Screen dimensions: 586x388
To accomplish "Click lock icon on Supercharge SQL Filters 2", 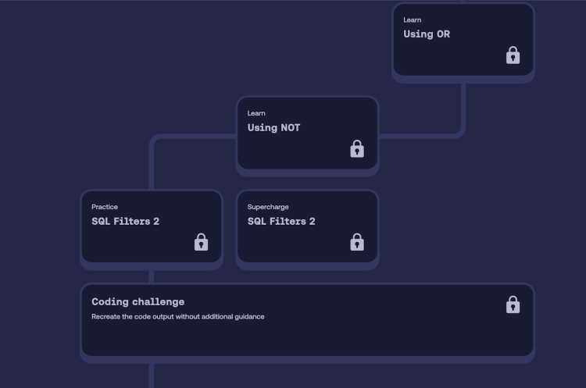I will pyautogui.click(x=357, y=242).
